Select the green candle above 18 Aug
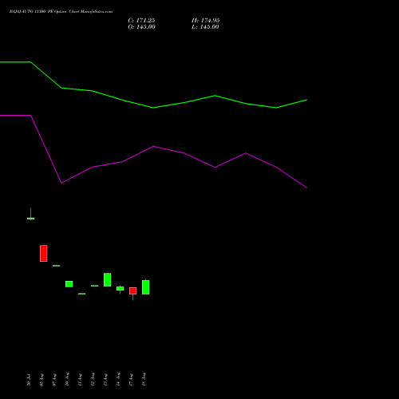The height and width of the screenshot is (399, 399). 146,287
